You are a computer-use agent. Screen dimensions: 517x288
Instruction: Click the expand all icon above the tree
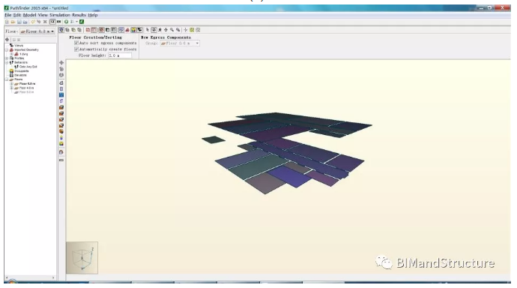click(14, 40)
